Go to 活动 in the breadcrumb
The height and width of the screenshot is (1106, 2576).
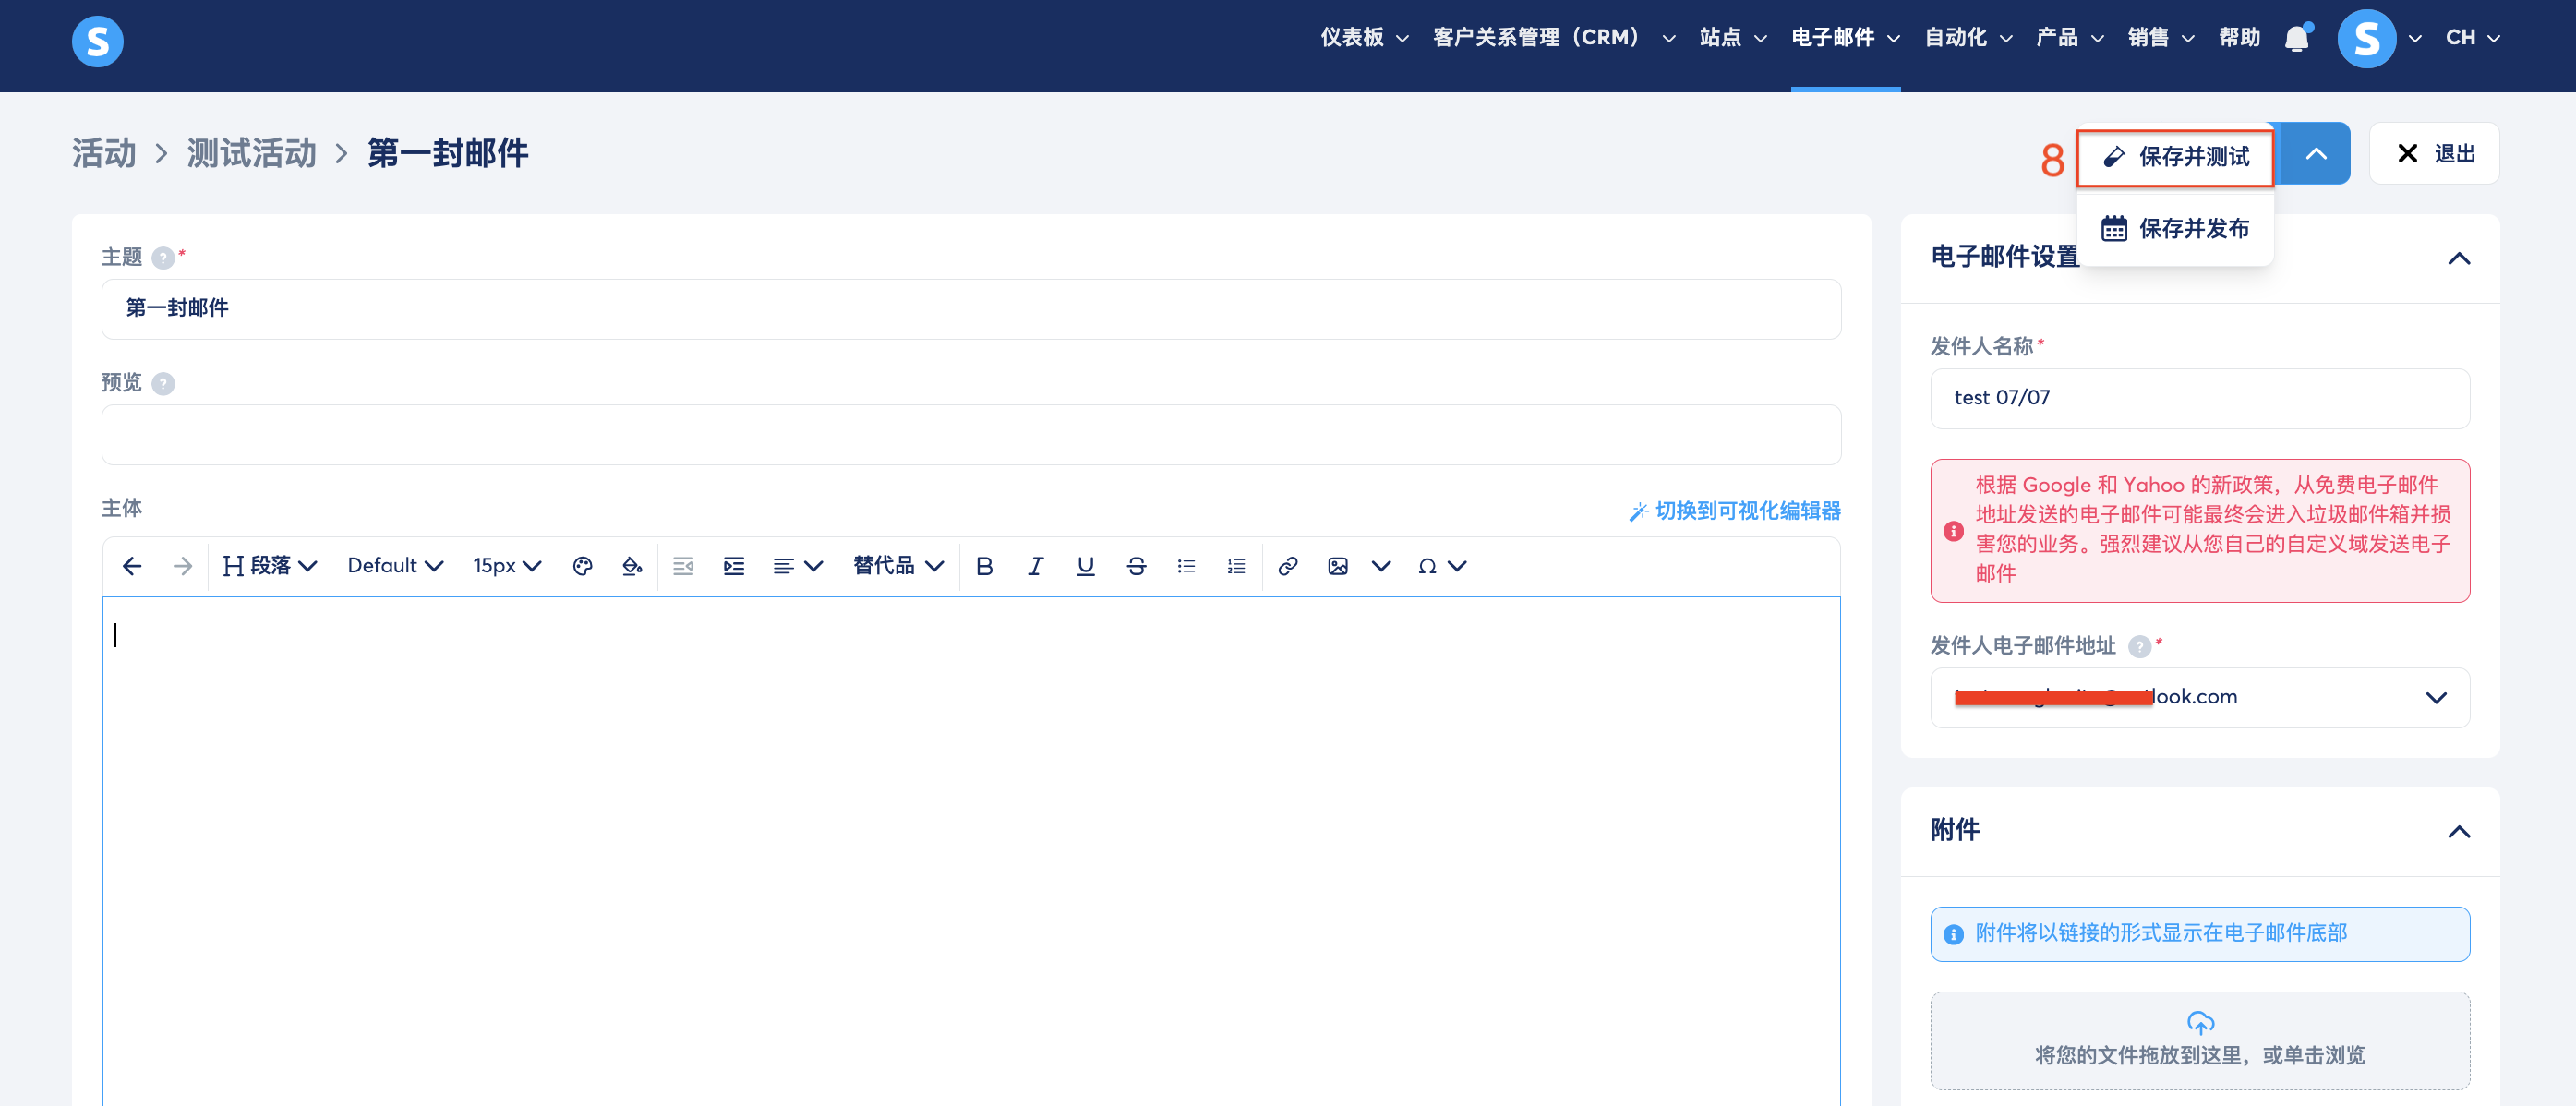(104, 153)
